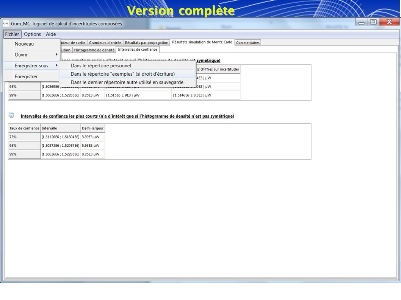Screen dimensions: 401x300
Task: Choose 'Dans le dernier répertoire autre utilisé'
Action: point(127,82)
